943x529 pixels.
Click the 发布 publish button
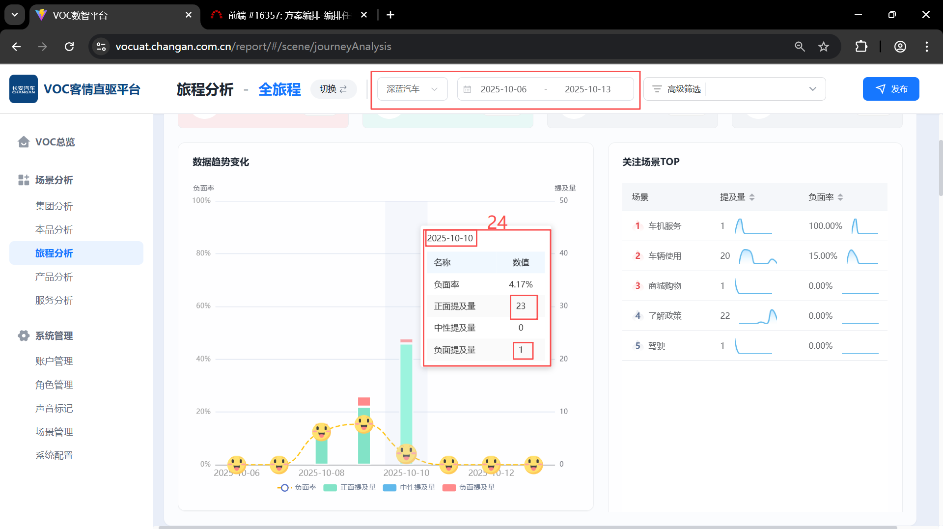click(890, 89)
